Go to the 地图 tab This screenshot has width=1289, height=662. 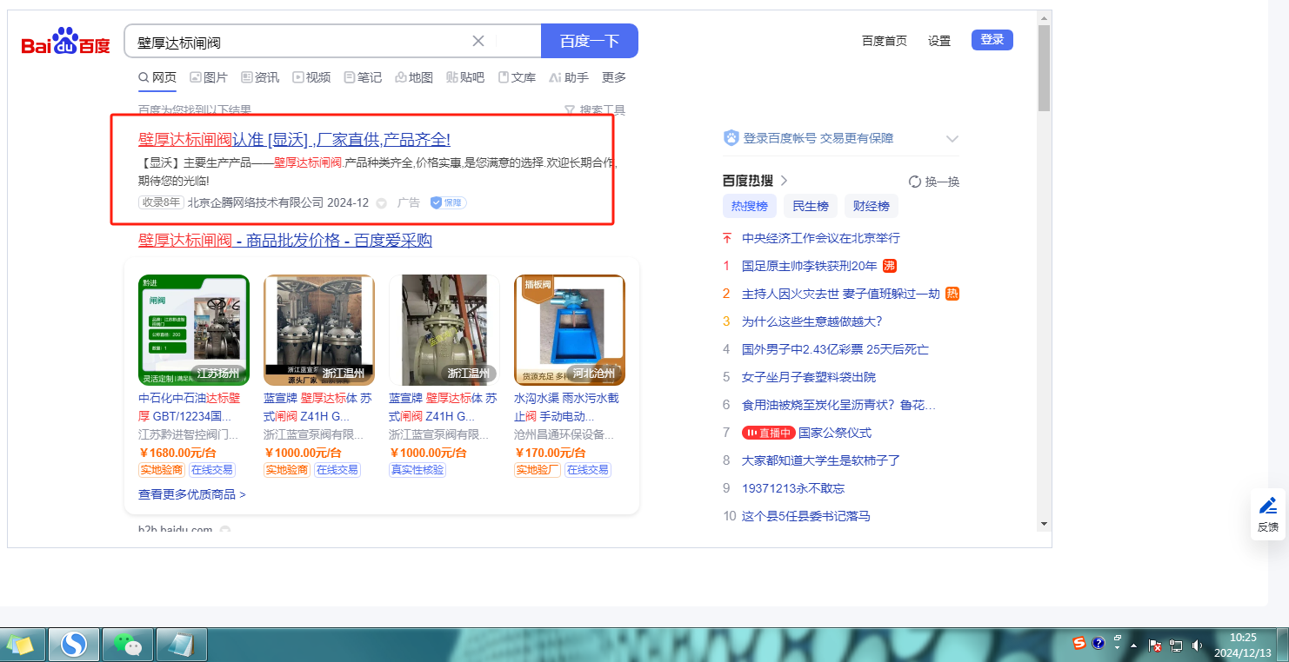point(414,77)
